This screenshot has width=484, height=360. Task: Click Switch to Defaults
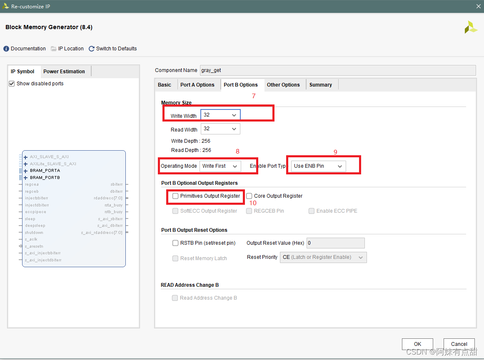click(x=116, y=49)
